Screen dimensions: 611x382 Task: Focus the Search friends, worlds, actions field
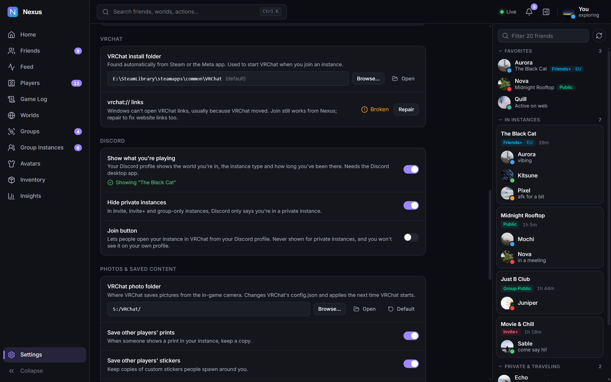[192, 12]
